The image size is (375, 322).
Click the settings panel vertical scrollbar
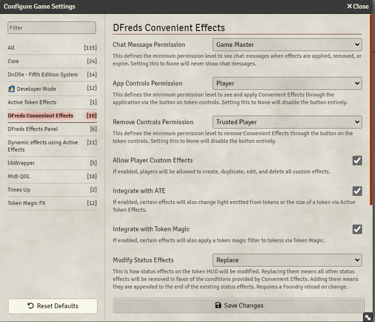click(371, 110)
